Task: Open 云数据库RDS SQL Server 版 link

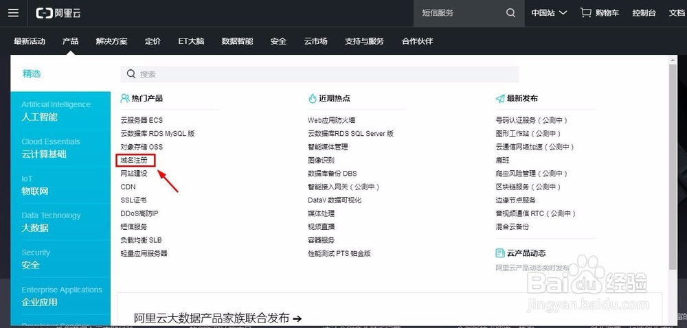Action: point(351,133)
